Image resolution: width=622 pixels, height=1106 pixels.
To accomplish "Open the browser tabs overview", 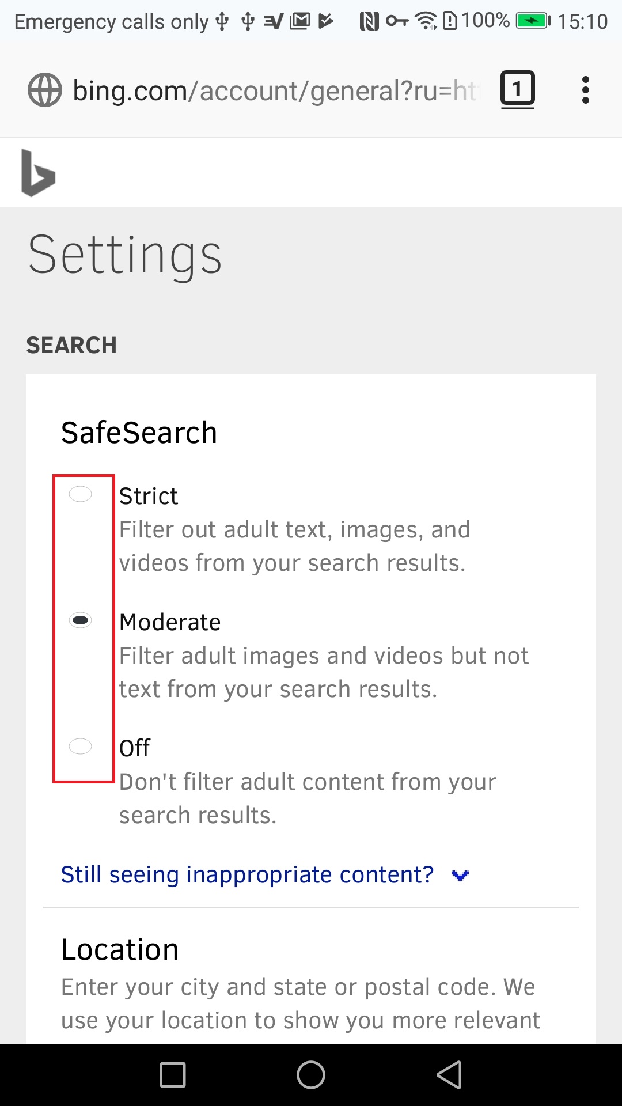I will 517,89.
